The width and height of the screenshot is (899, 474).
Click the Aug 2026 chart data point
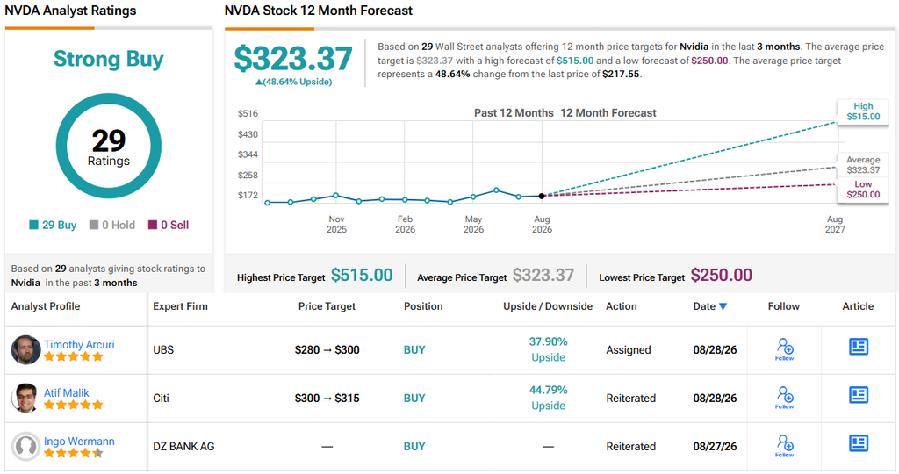coord(542,196)
